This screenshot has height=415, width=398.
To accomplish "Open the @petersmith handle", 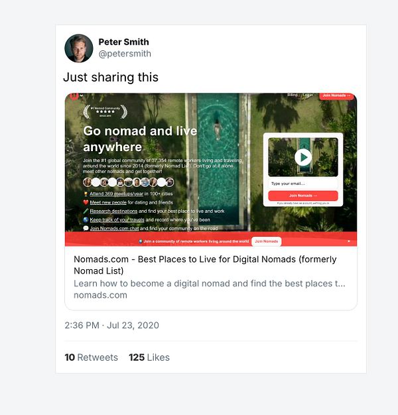I will (x=125, y=54).
